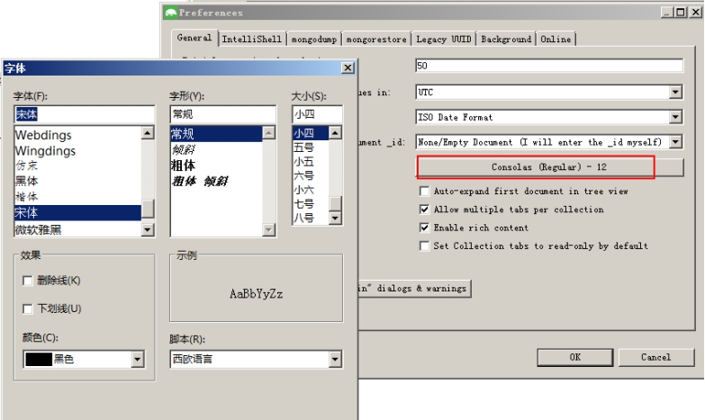Click the black color swatch

pyautogui.click(x=39, y=360)
